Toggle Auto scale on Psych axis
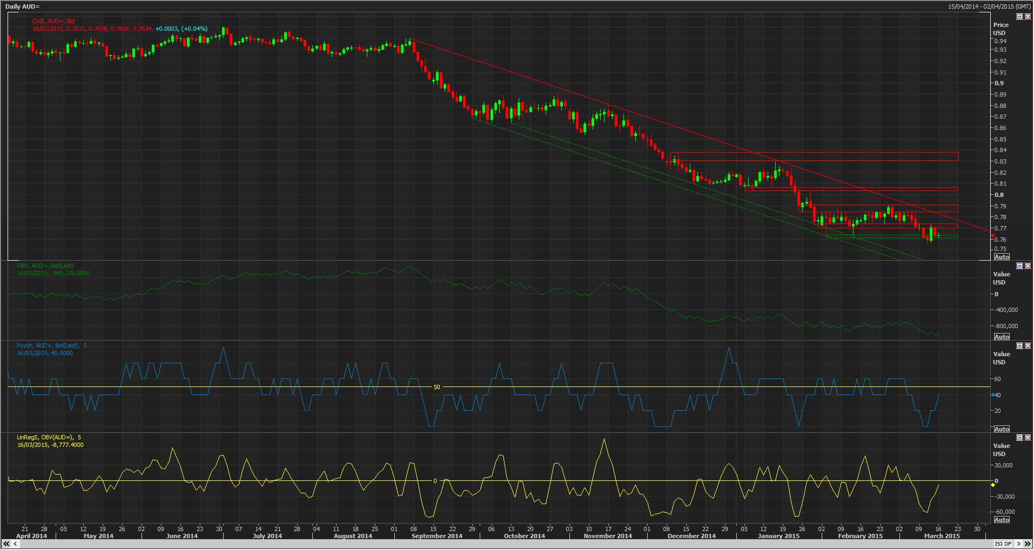This screenshot has height=550, width=1034. pos(1001,429)
